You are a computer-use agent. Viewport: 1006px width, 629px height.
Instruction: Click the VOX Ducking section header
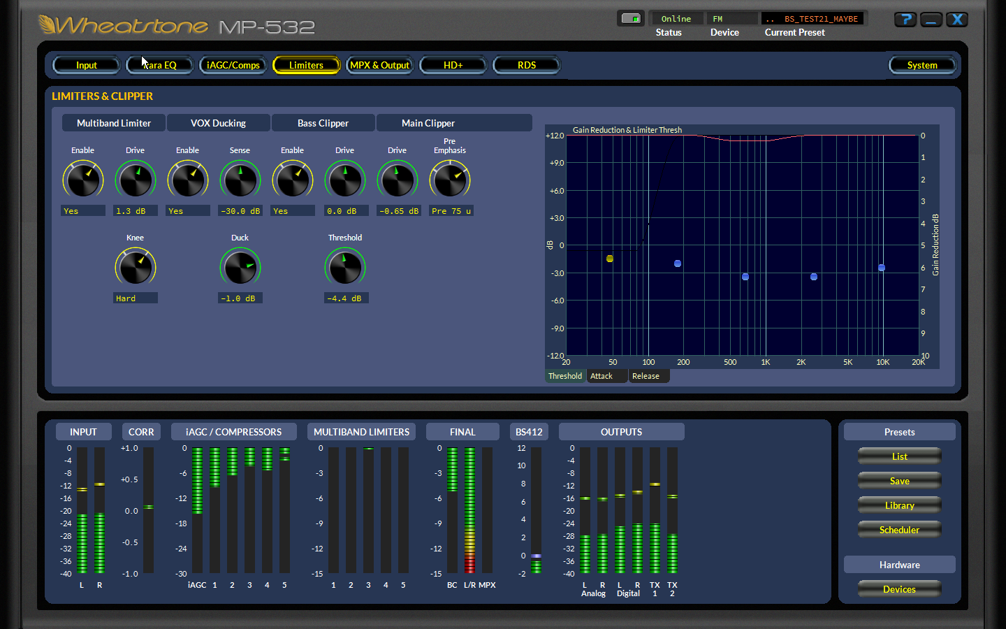(219, 123)
